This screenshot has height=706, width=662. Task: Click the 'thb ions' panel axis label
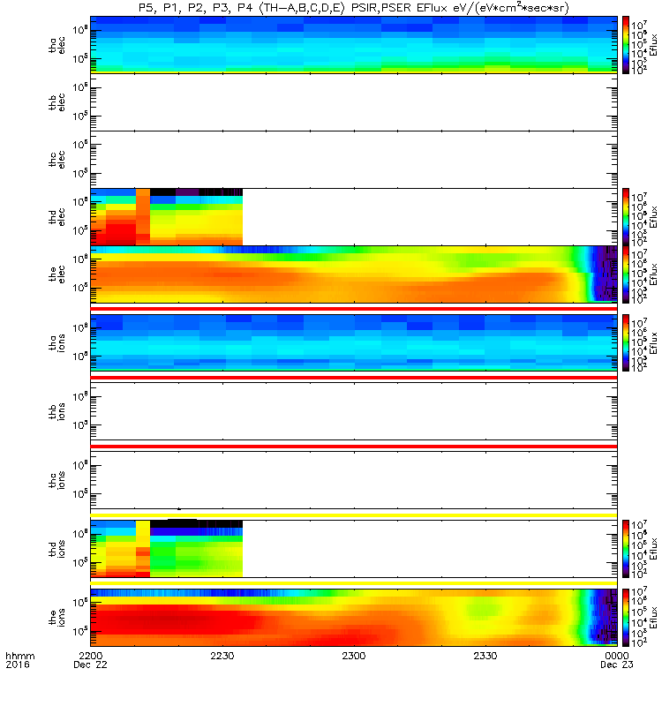[x=56, y=411]
